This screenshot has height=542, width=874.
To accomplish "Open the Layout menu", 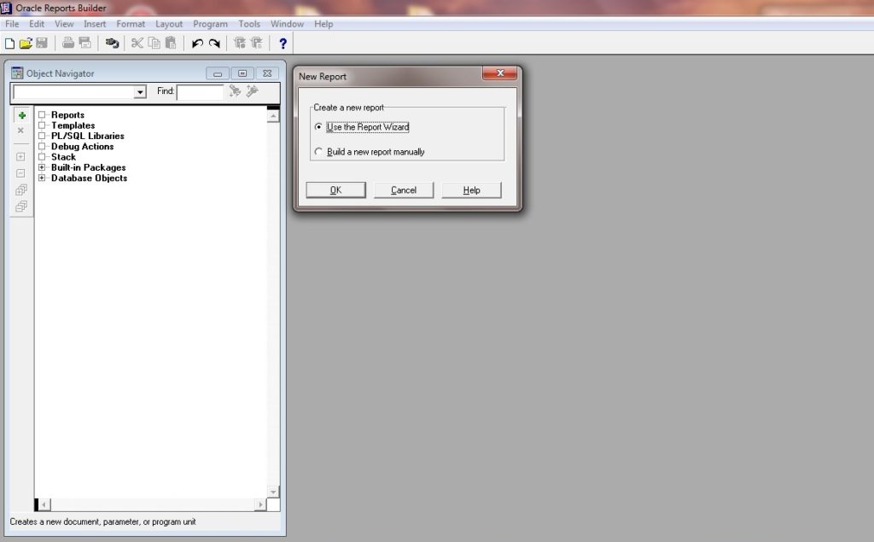I will 168,24.
